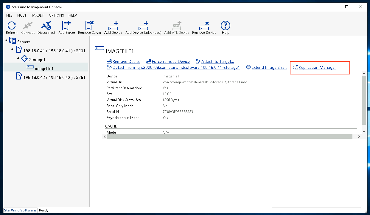Select server 198.18.0.42 in tree
Viewport: 370px width, 215px height.
54,77
